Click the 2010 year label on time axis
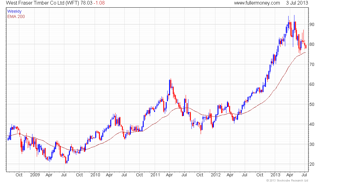Screen dimensions: 337x183 point(95,175)
